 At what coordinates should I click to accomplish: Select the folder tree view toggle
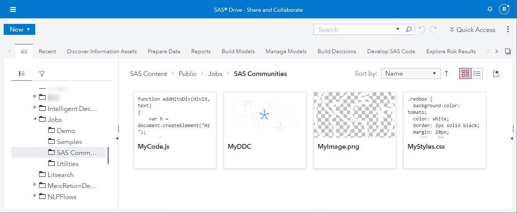[x=22, y=74]
